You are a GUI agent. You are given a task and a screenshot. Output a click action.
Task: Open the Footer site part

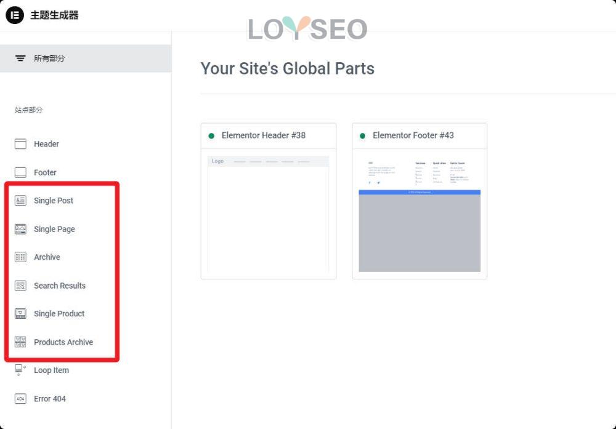[x=45, y=172]
